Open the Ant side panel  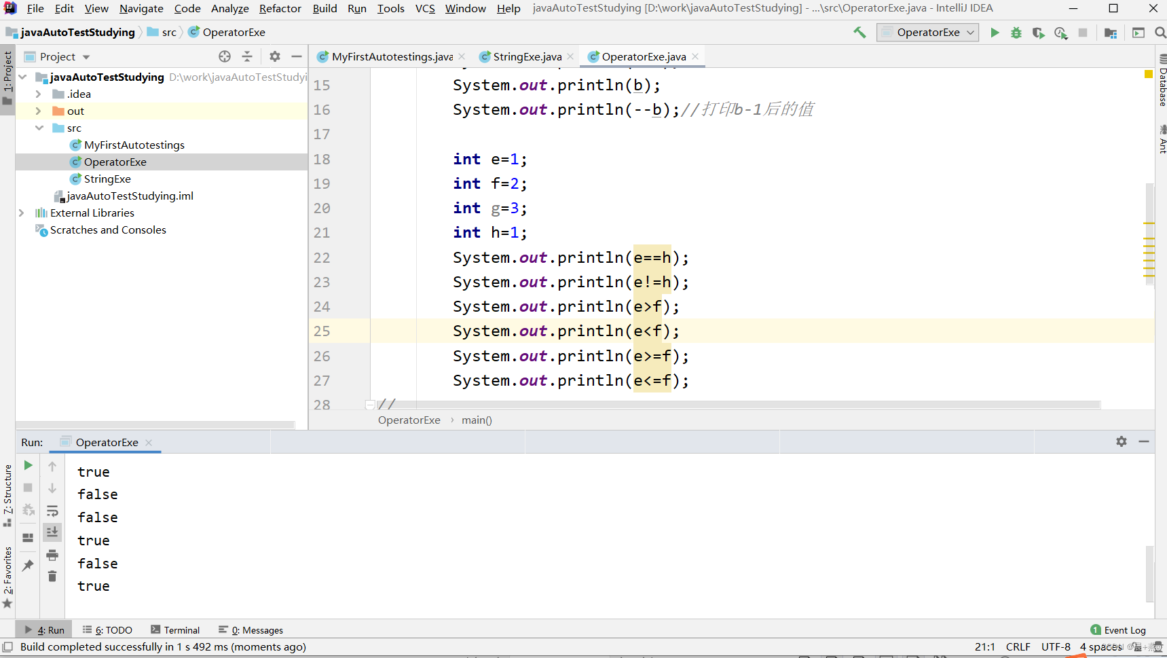(1162, 139)
